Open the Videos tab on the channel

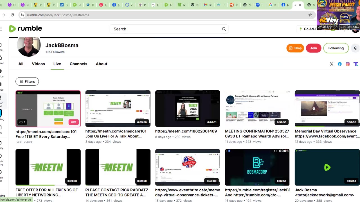tap(38, 64)
